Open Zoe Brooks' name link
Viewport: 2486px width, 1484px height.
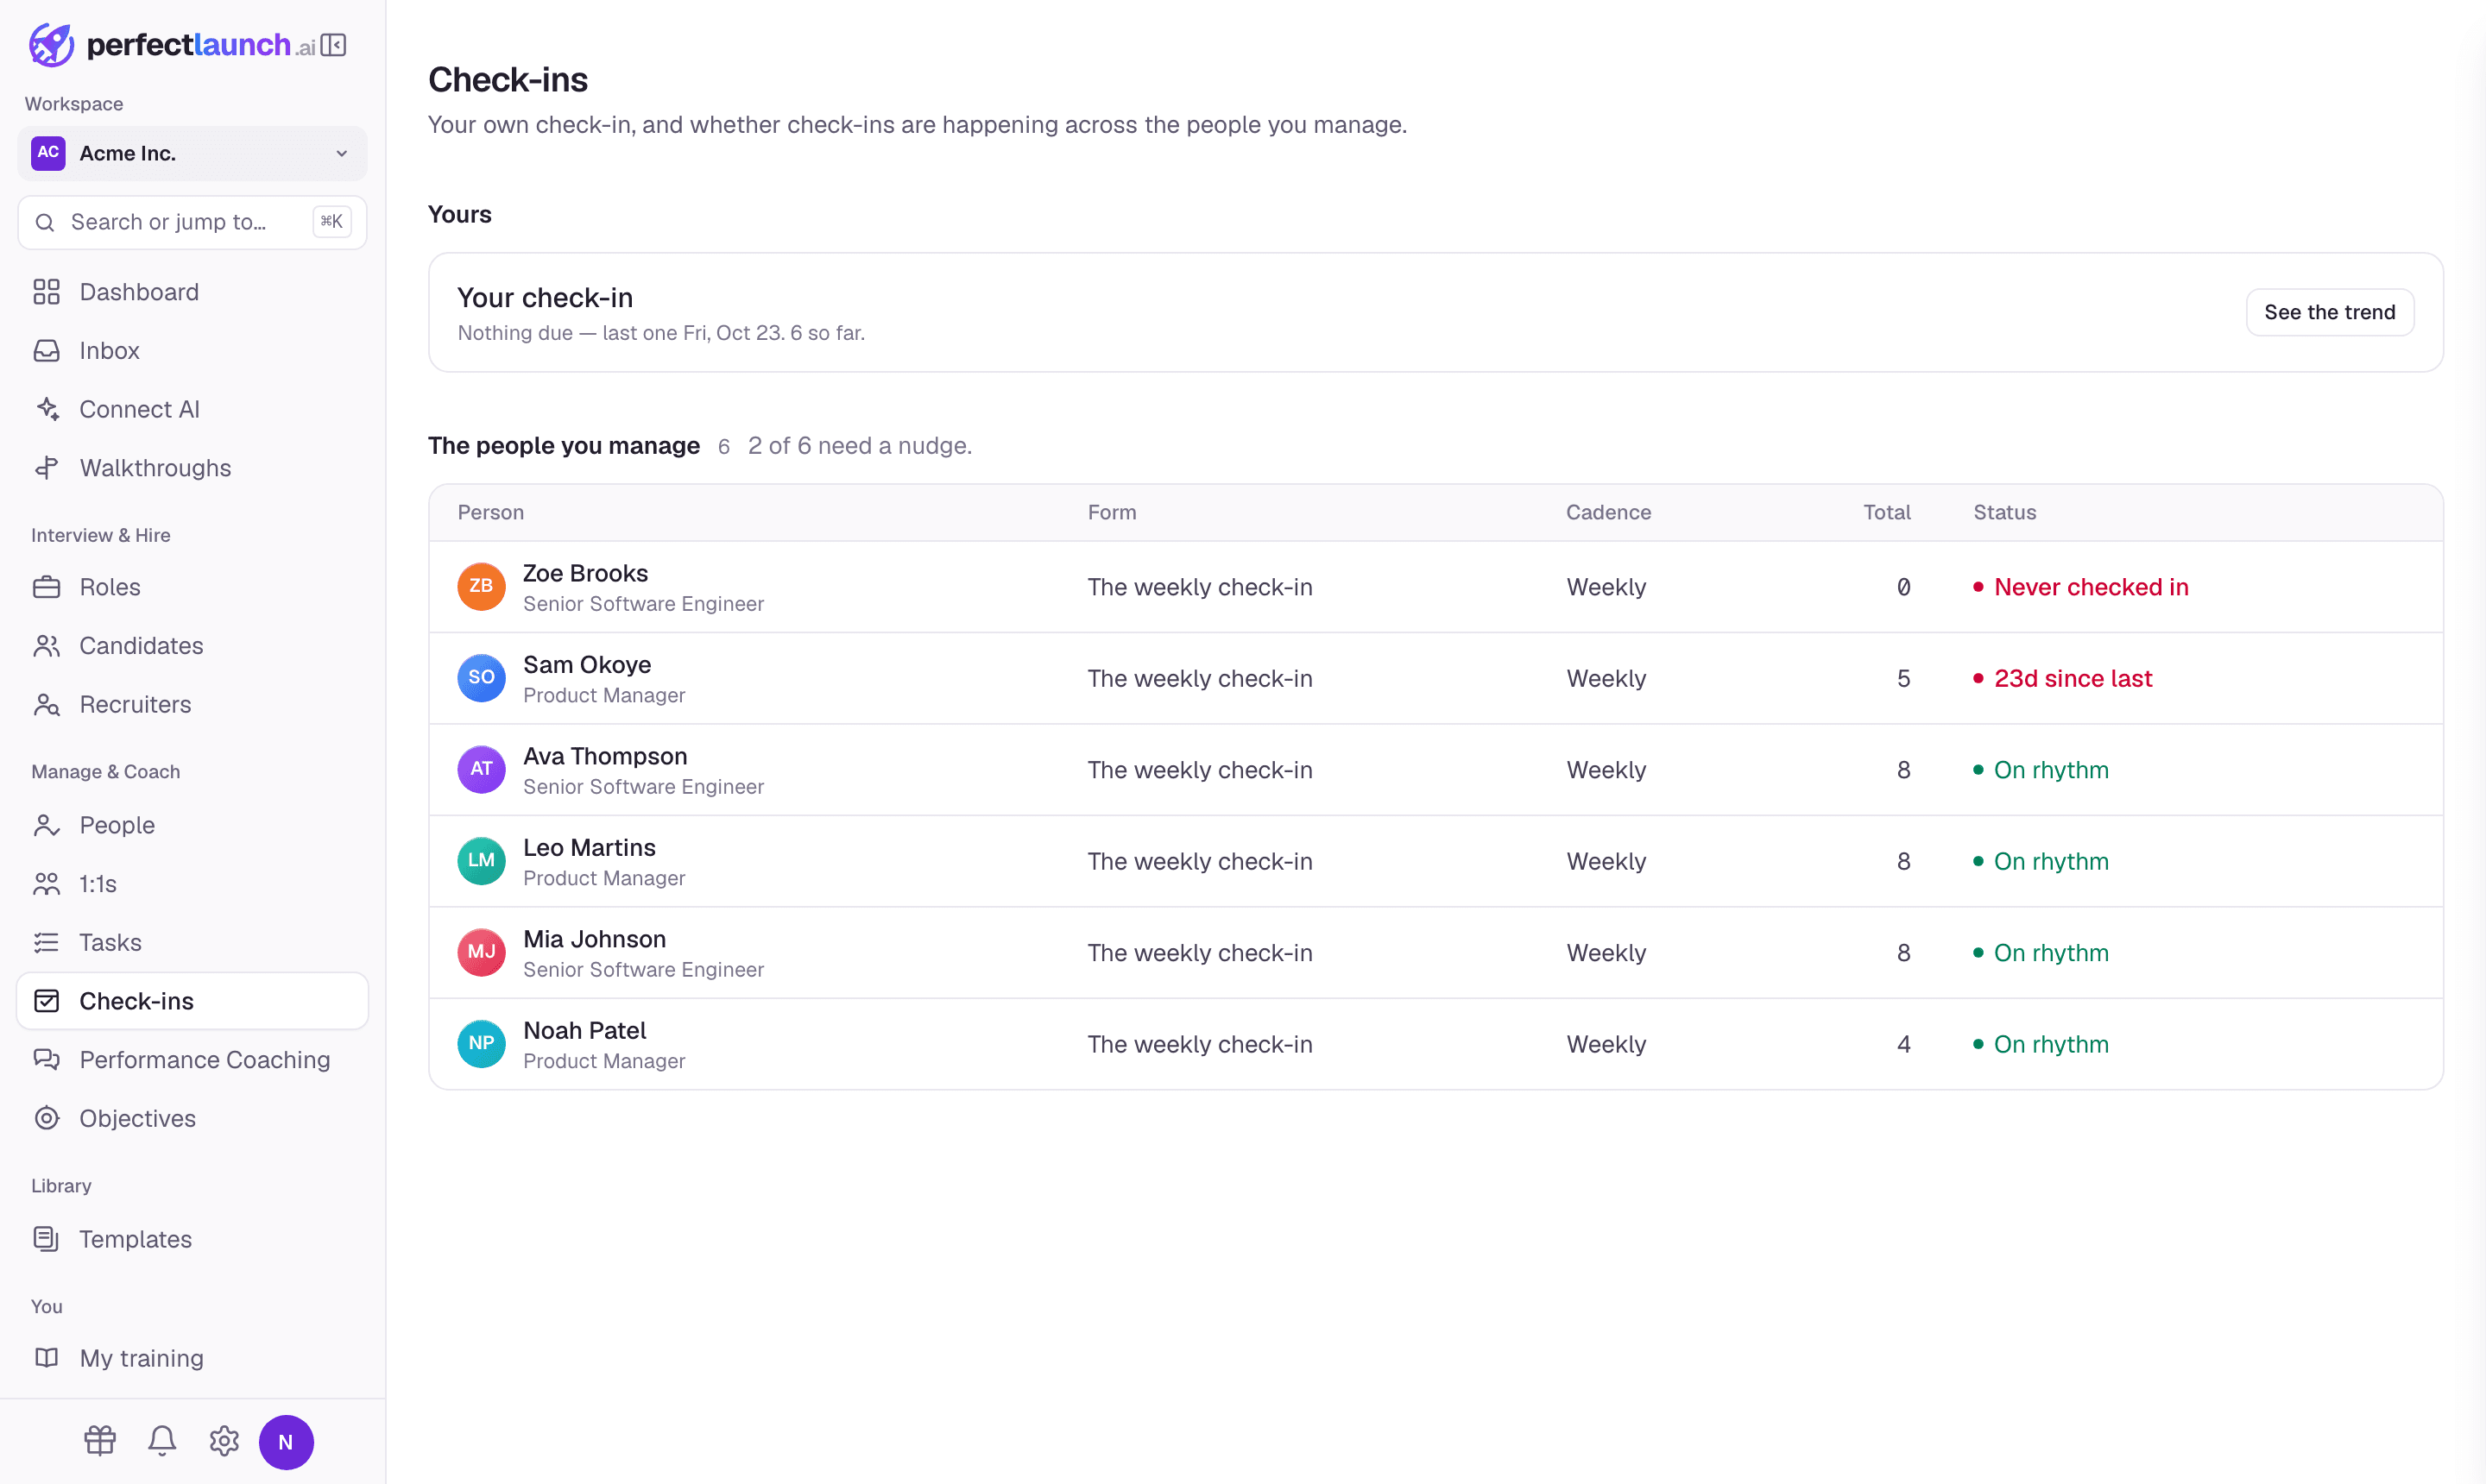click(x=585, y=573)
